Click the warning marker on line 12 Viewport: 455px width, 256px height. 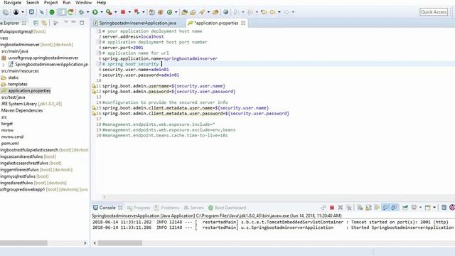point(94,92)
